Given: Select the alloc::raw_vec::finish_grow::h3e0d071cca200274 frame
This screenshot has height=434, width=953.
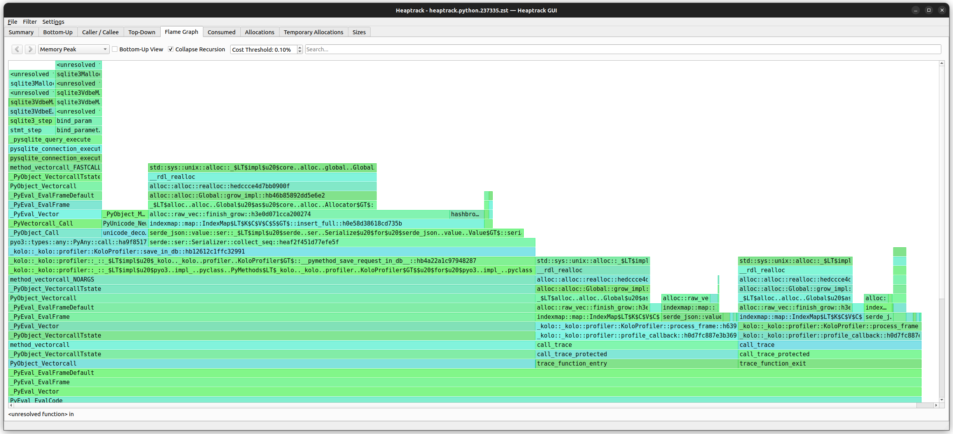Looking at the screenshot, I should click(x=299, y=214).
